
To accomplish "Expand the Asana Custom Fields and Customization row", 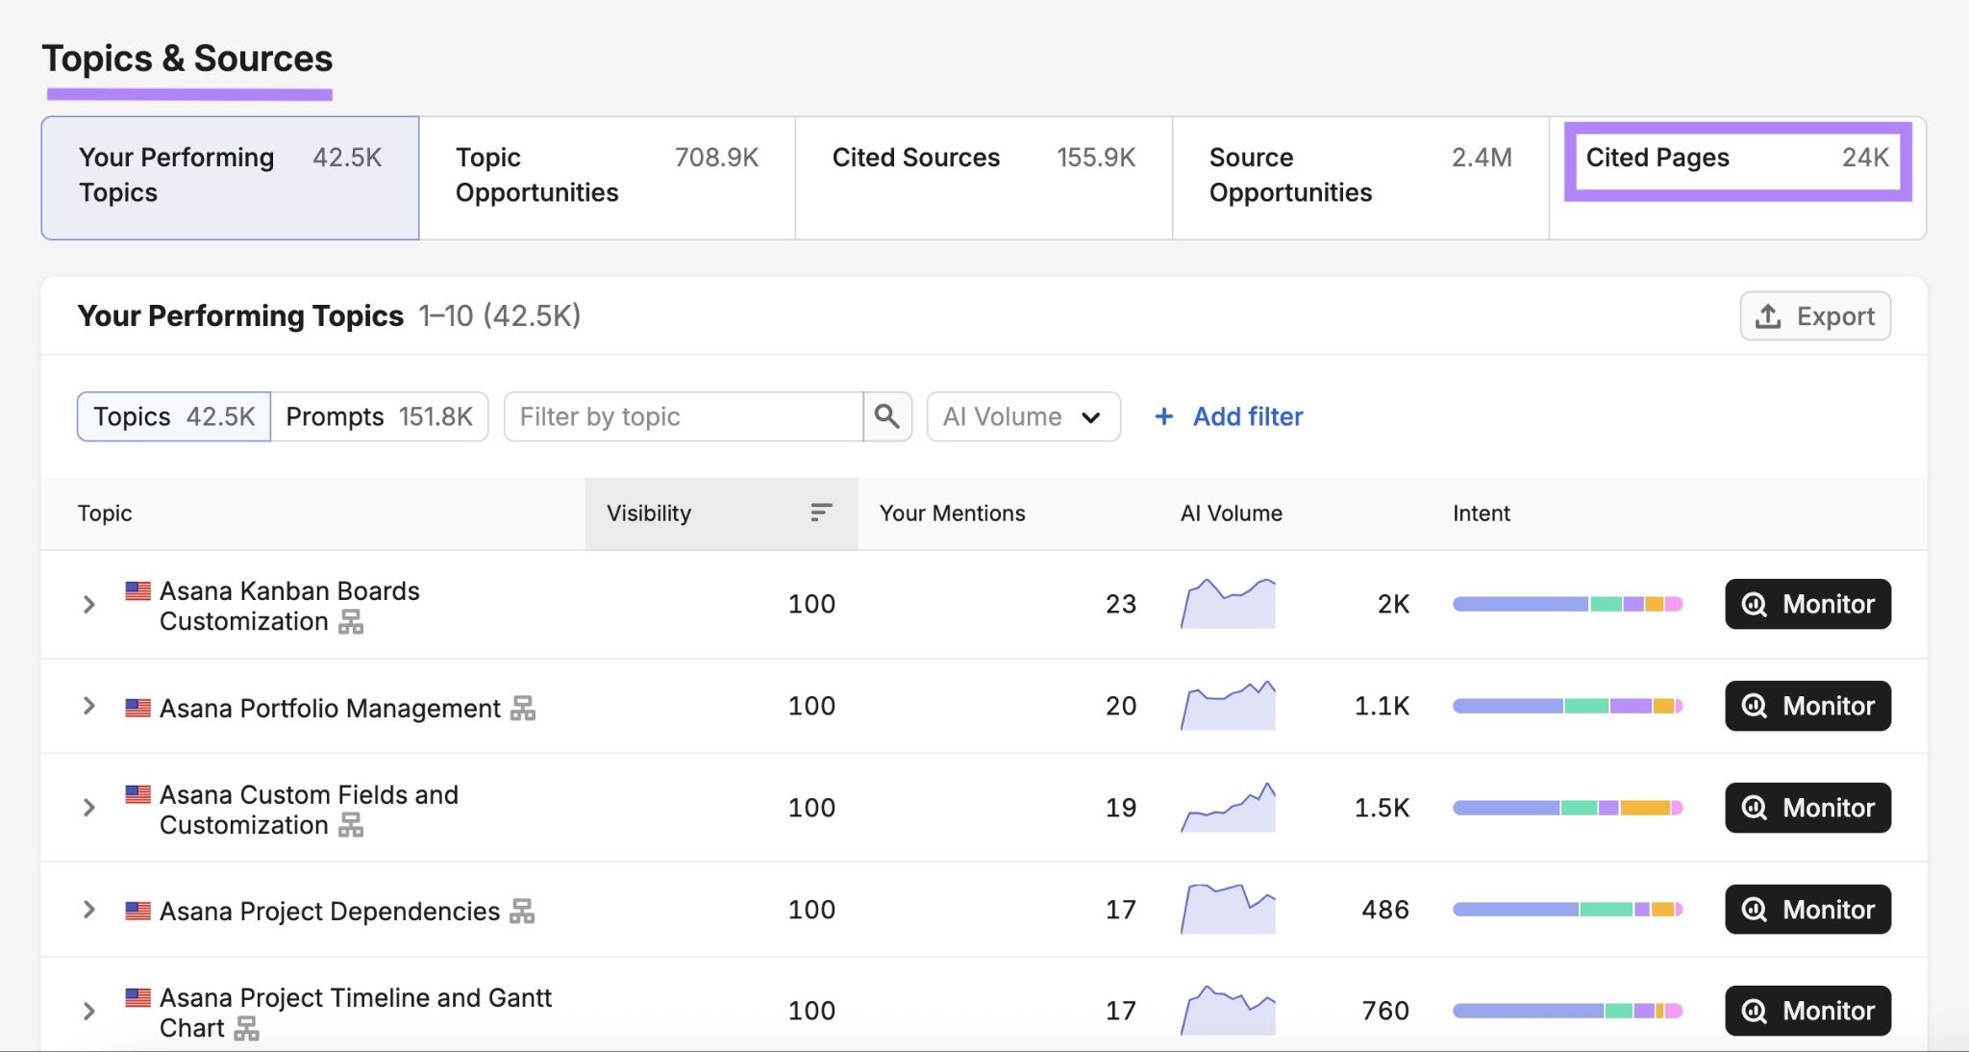I will coord(89,808).
